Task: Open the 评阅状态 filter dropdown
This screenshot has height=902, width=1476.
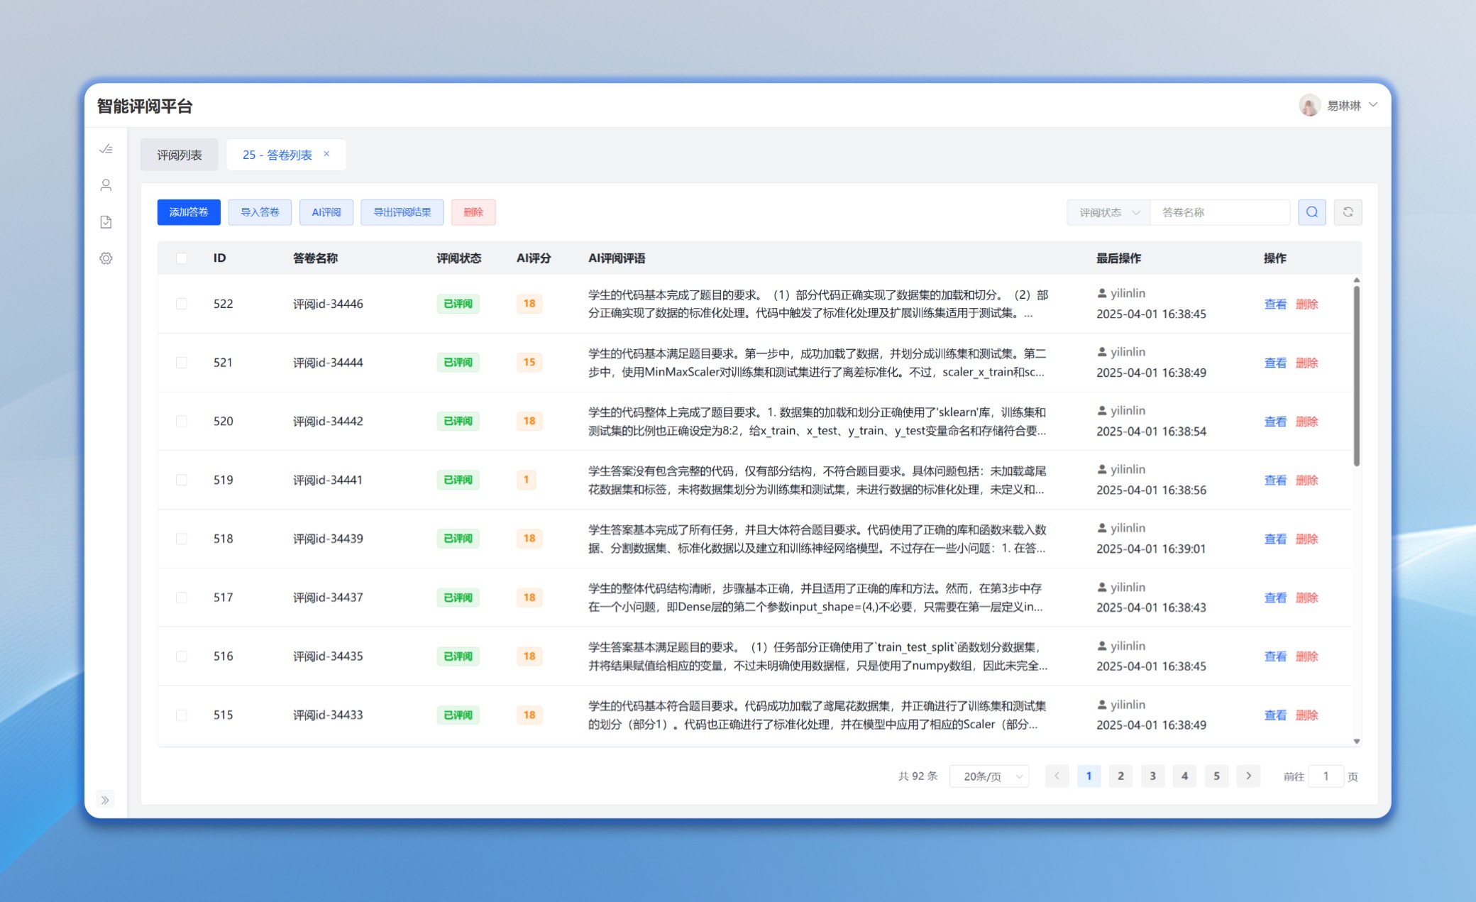Action: [1108, 212]
